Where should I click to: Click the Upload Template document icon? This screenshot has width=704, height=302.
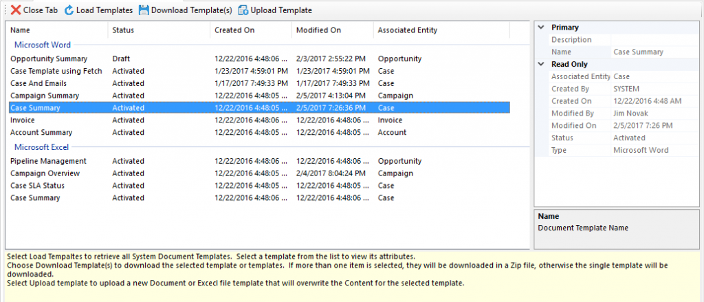(x=243, y=10)
